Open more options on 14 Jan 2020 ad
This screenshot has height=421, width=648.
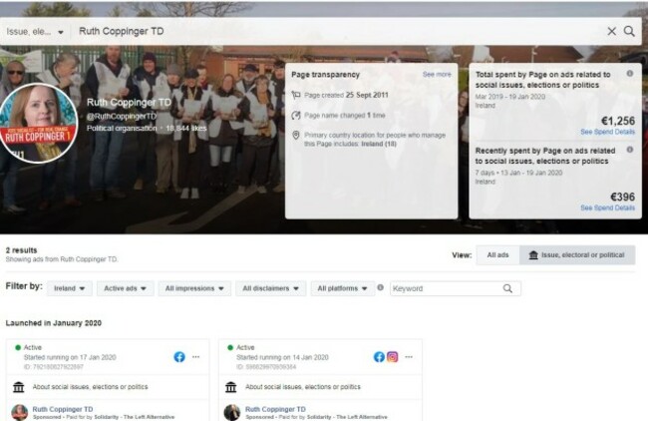pos(409,357)
